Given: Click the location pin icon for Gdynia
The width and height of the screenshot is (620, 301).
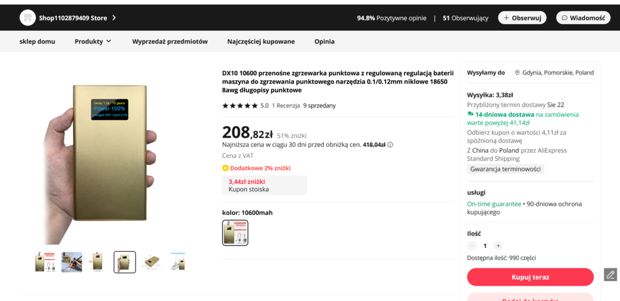Looking at the screenshot, I should [x=518, y=73].
